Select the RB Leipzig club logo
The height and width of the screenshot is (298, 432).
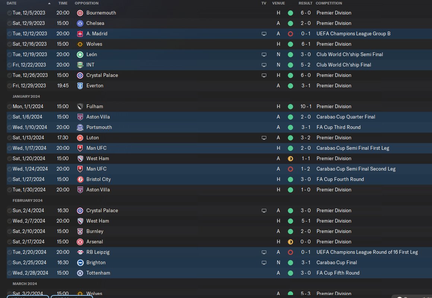(80, 252)
